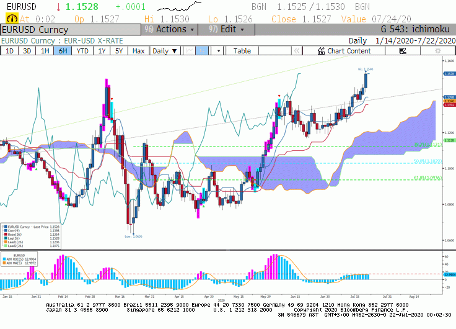This screenshot has height=329, width=456.
Task: Collapse the EURUSD Curncy legend tree node
Action: (2, 227)
